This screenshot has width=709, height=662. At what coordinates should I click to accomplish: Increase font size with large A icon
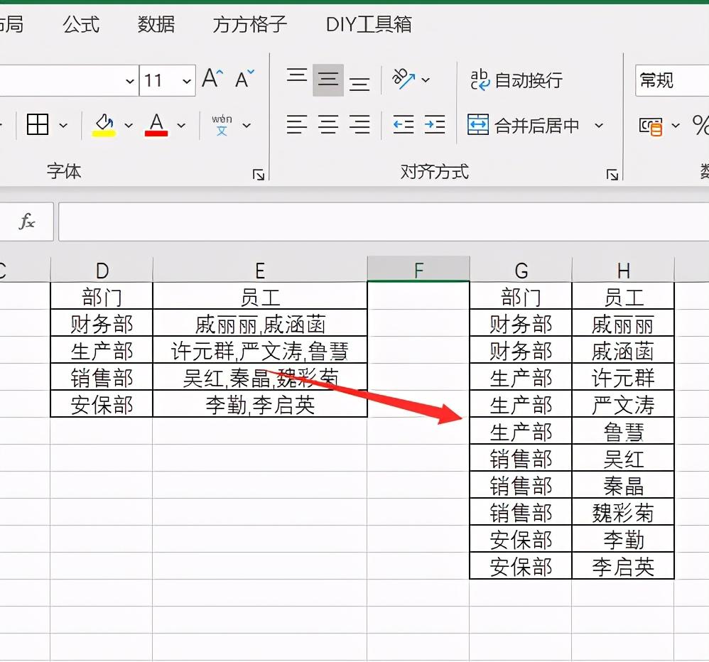point(212,79)
